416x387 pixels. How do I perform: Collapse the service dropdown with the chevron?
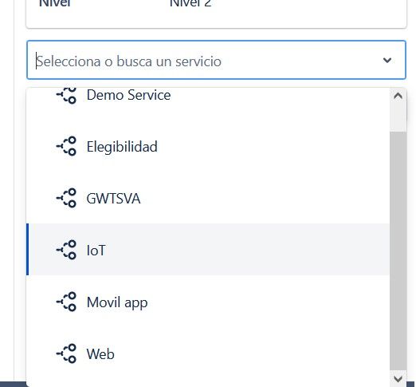tap(387, 61)
